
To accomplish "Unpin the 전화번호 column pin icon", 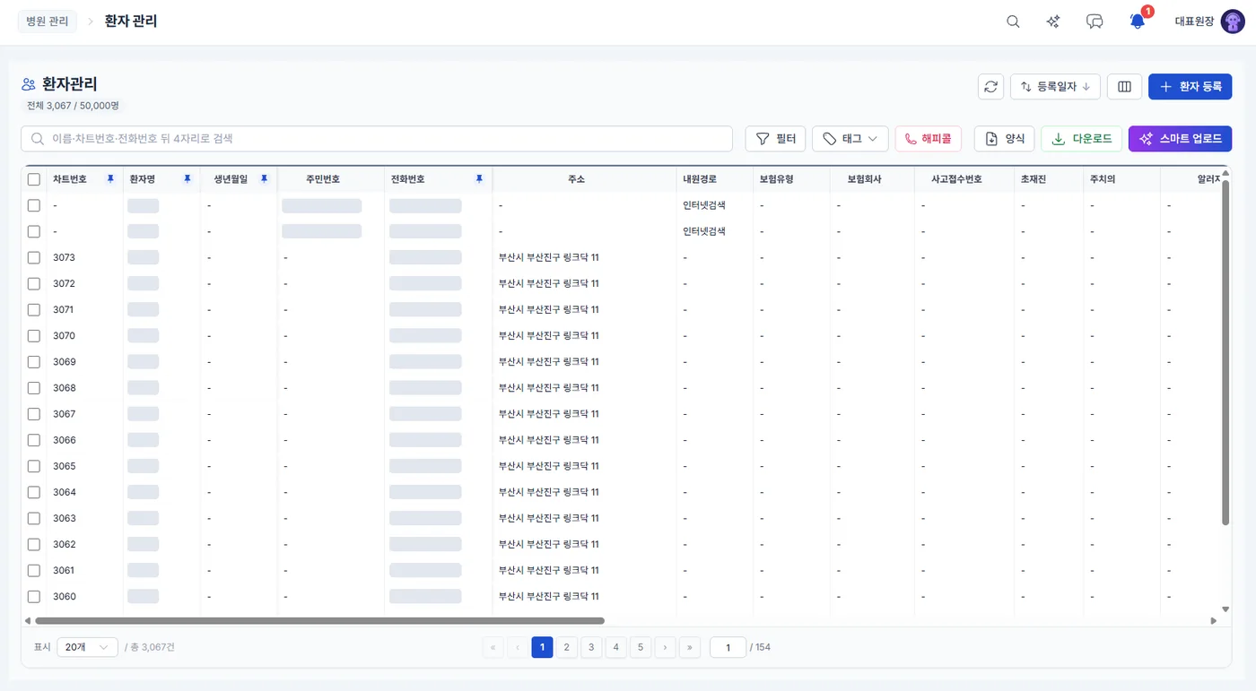I will pyautogui.click(x=479, y=179).
